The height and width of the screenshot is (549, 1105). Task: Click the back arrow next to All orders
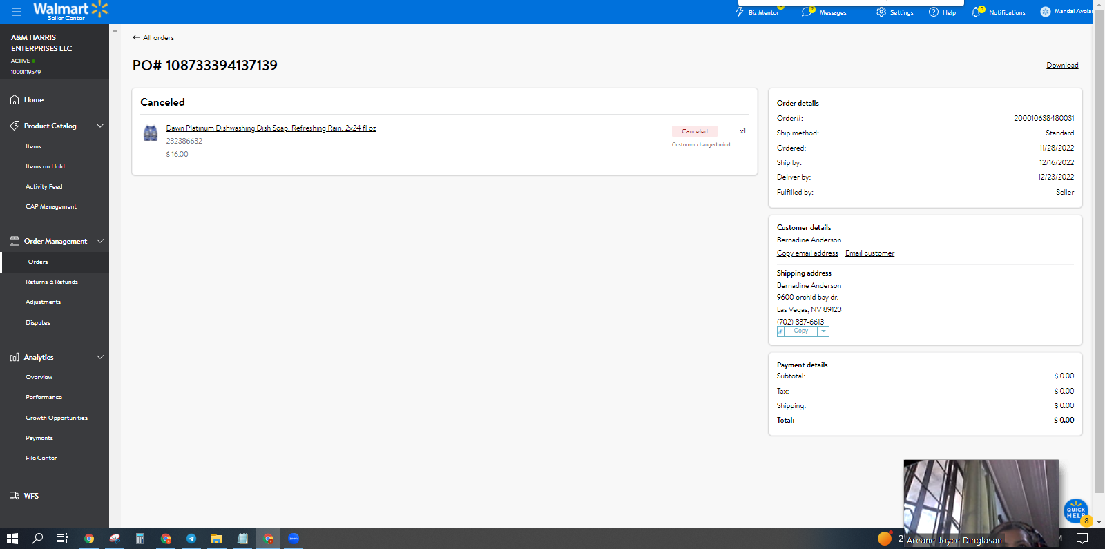[136, 37]
